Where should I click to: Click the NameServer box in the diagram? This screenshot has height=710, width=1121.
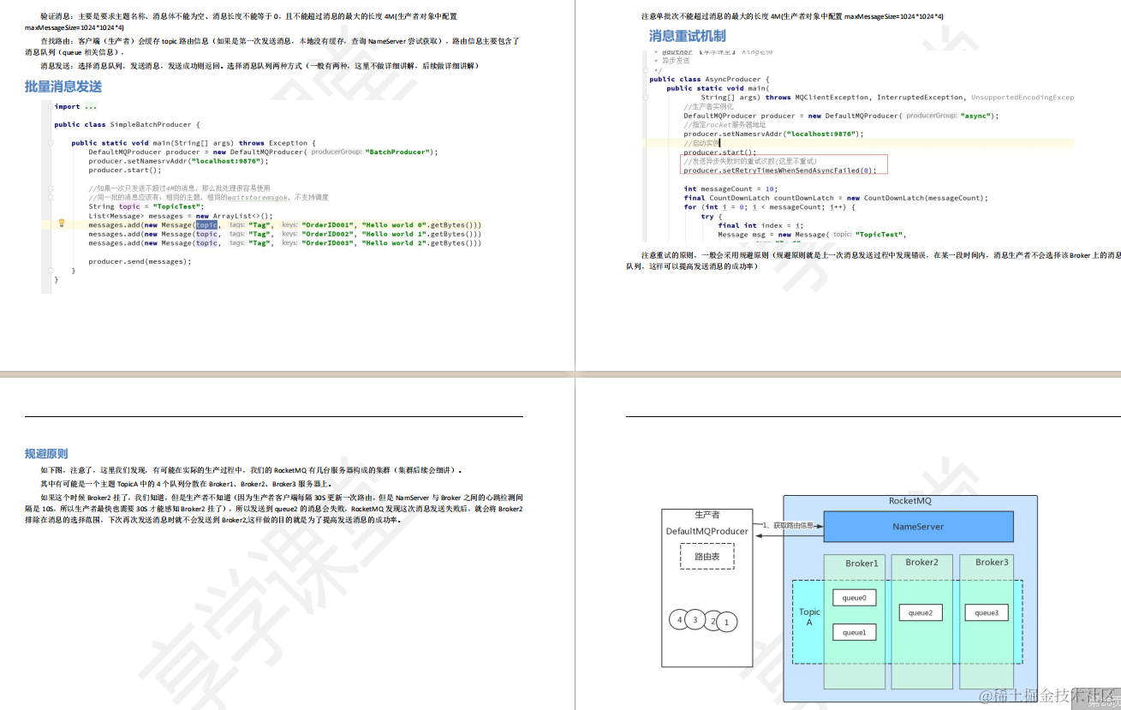918,527
